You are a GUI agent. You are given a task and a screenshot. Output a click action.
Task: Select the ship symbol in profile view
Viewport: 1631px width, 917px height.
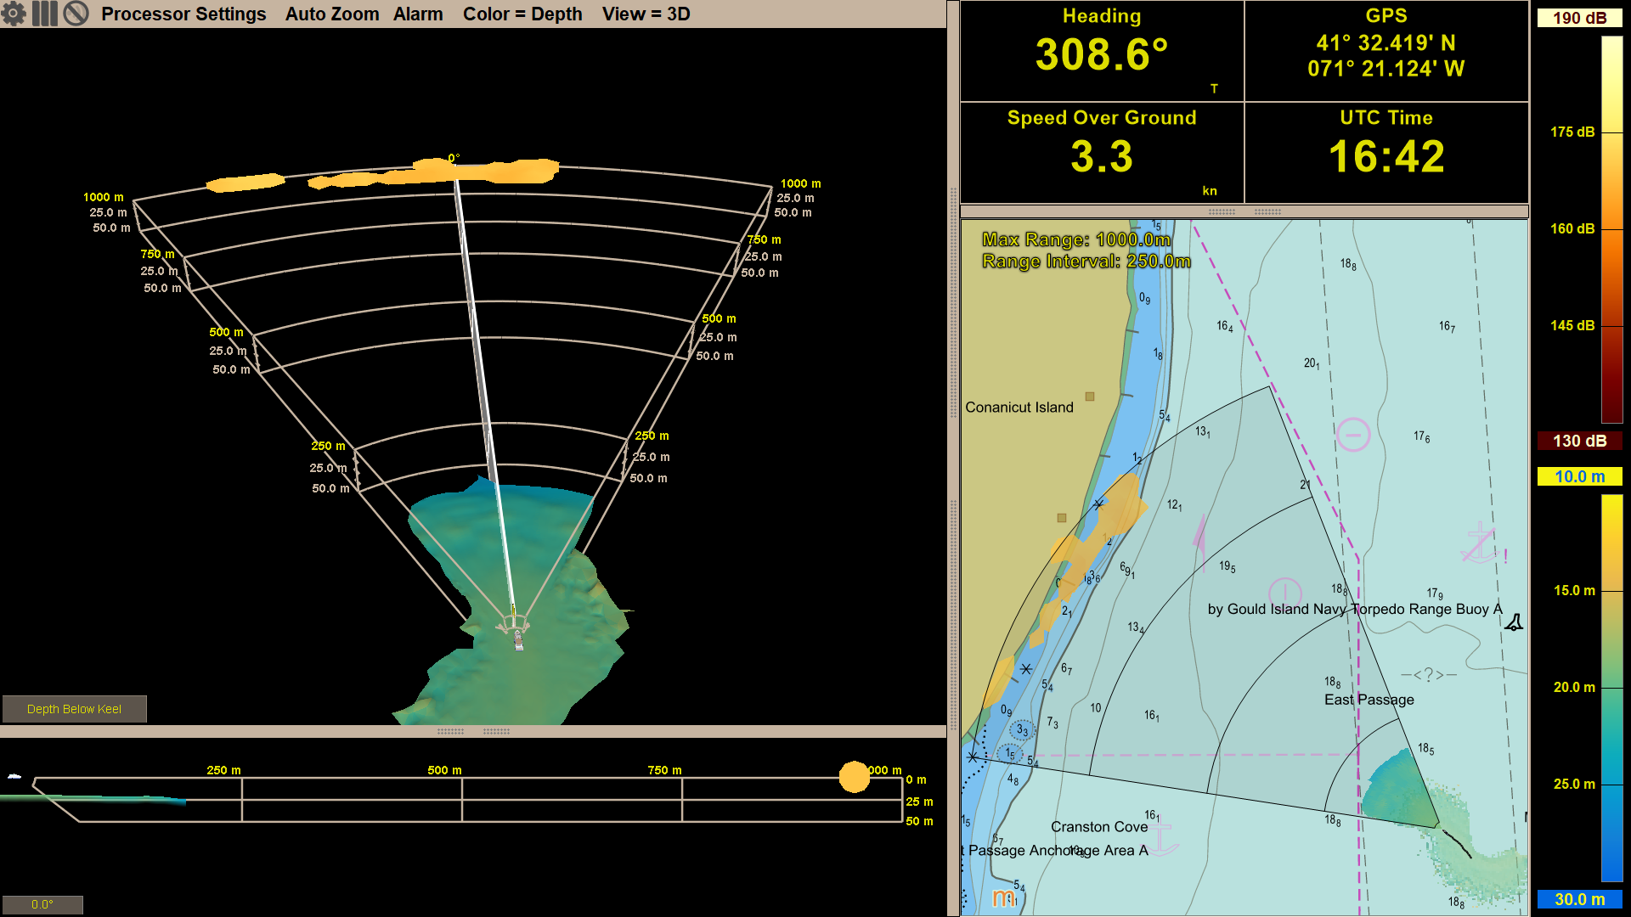(x=13, y=778)
